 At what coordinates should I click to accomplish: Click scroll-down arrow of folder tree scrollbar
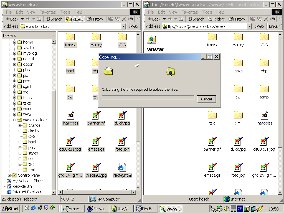[x=54, y=192]
